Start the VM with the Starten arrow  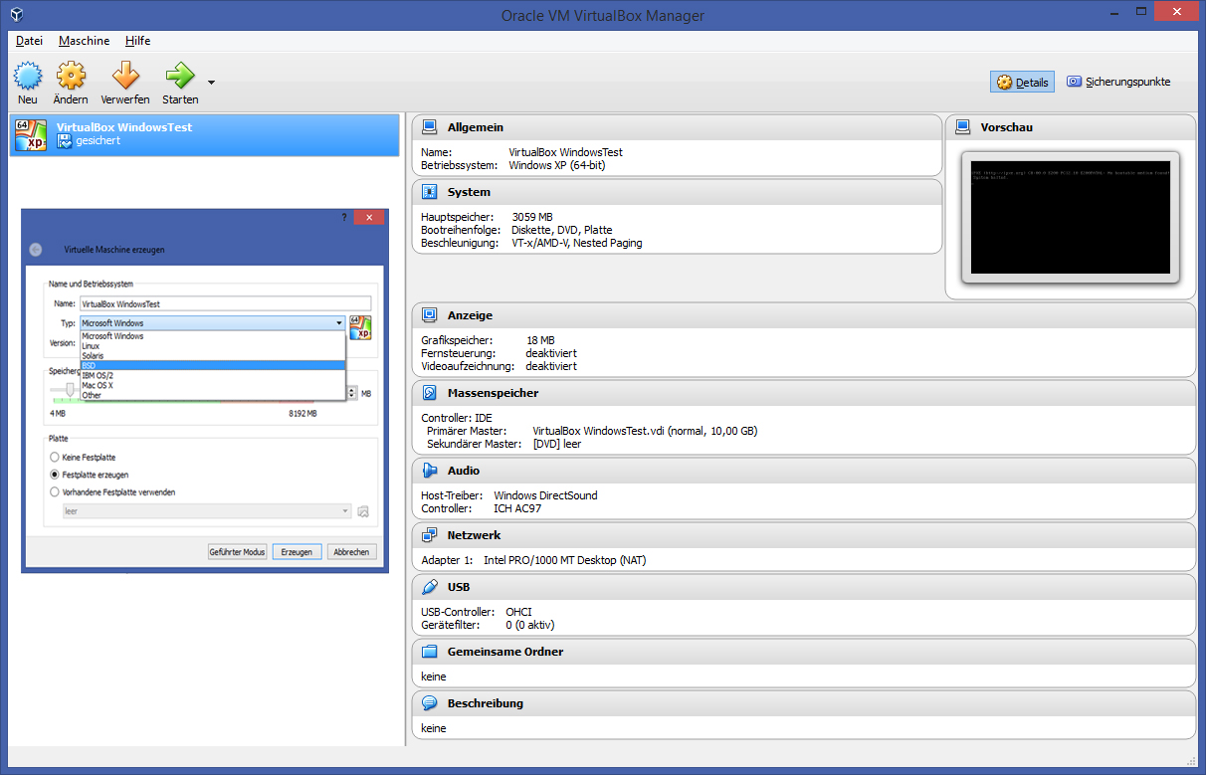pos(180,77)
